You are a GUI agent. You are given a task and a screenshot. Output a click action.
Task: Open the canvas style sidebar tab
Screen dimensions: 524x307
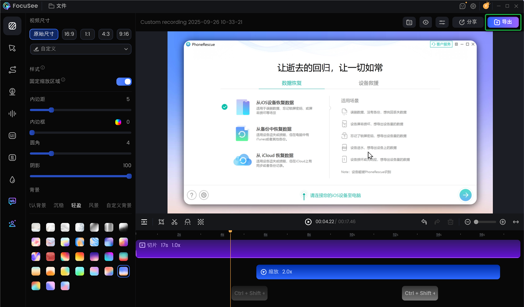[12, 26]
